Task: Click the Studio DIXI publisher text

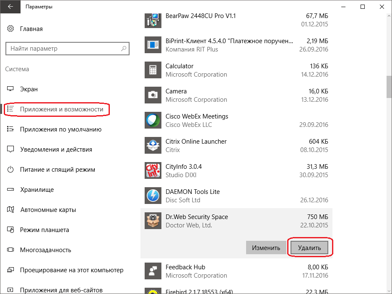Action: tap(181, 175)
